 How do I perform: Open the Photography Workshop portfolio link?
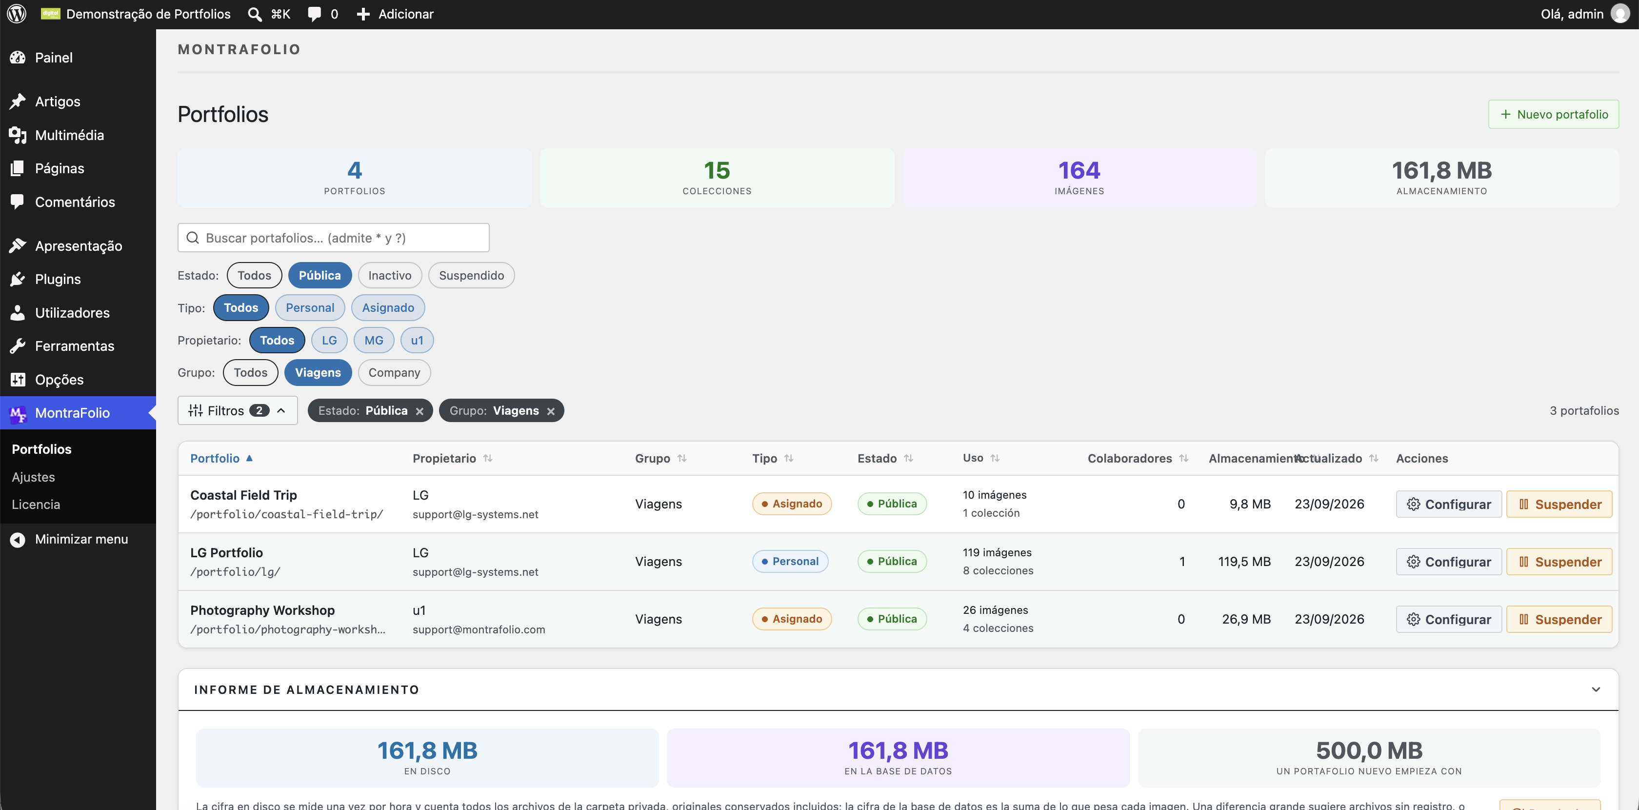[262, 610]
